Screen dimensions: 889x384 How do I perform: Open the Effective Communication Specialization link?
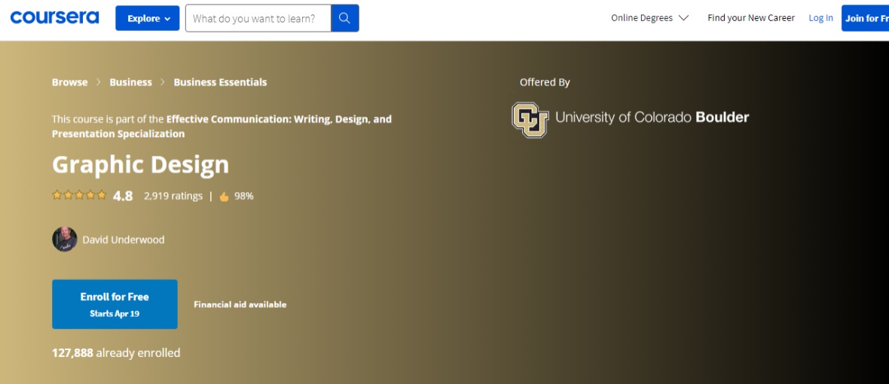point(221,126)
